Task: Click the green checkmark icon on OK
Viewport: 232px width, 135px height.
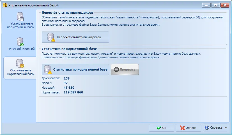Action: 159,128
